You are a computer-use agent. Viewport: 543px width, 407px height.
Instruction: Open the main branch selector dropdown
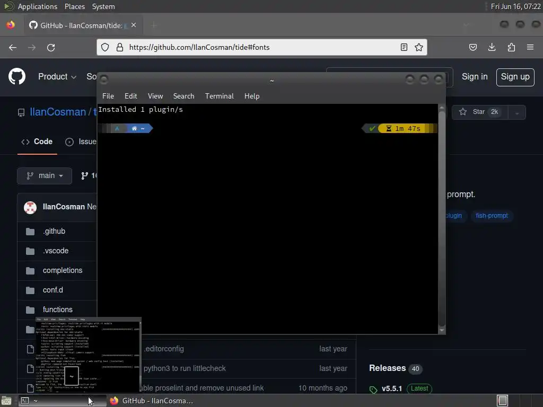pyautogui.click(x=45, y=176)
